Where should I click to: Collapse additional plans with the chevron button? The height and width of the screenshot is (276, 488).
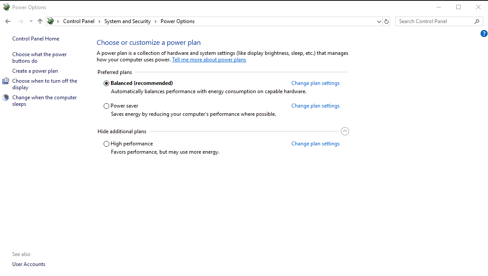[345, 131]
